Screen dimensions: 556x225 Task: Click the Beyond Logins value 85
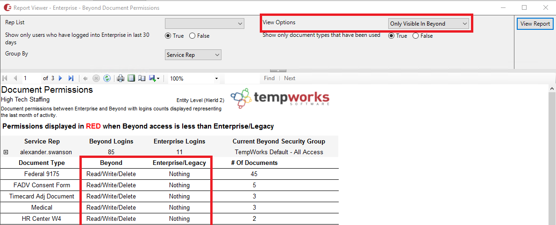111,152
